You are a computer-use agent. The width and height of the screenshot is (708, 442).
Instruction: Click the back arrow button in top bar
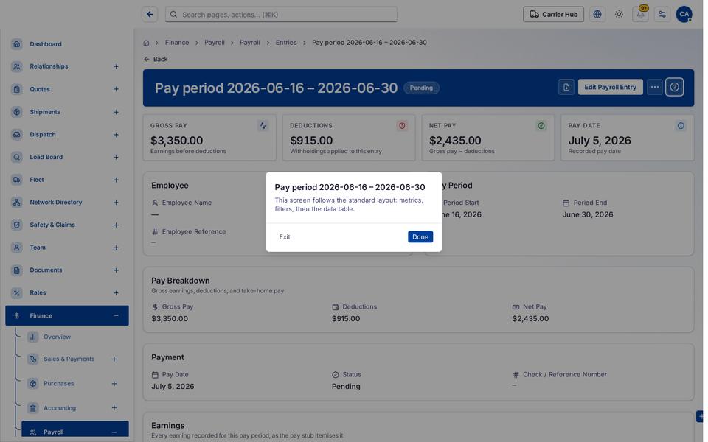coord(150,15)
